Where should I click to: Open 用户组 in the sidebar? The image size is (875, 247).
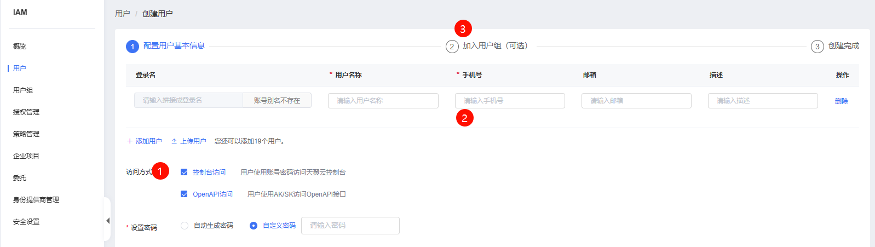coord(23,90)
